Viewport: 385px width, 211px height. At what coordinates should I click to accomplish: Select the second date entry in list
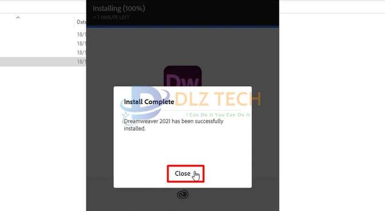tap(81, 44)
